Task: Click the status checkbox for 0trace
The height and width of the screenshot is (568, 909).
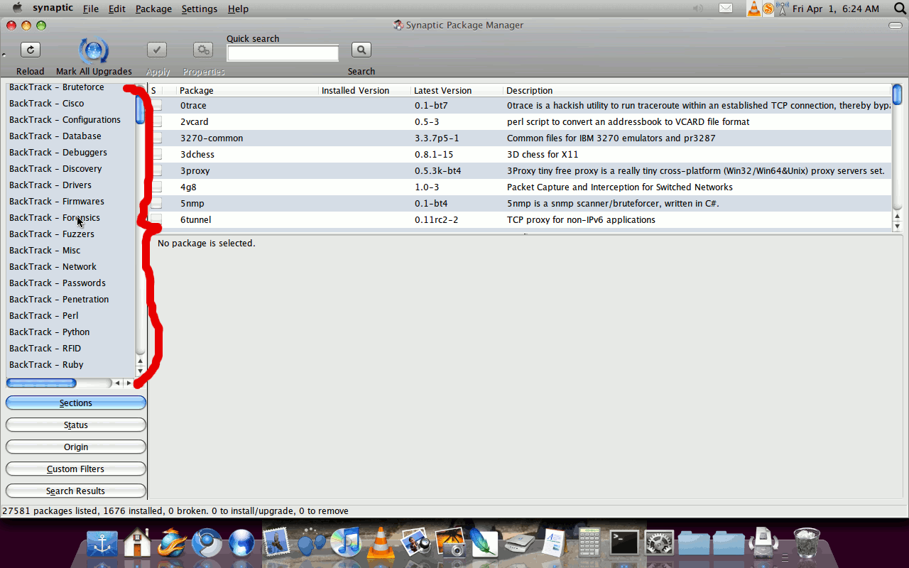Action: click(156, 105)
